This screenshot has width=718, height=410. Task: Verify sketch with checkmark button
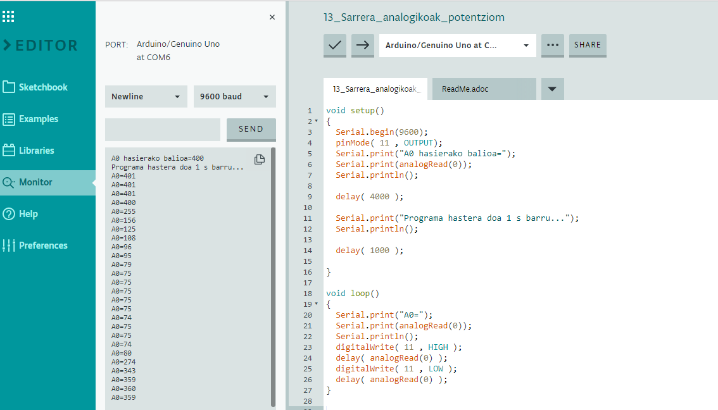(335, 46)
